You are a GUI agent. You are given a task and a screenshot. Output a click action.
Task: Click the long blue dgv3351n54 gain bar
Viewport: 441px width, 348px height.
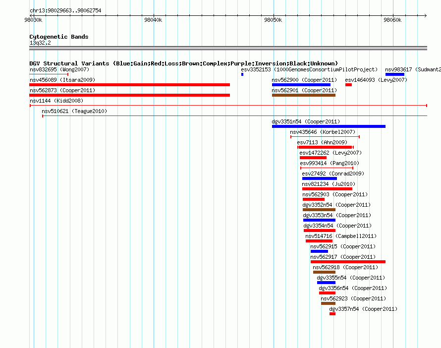pyautogui.click(x=329, y=126)
